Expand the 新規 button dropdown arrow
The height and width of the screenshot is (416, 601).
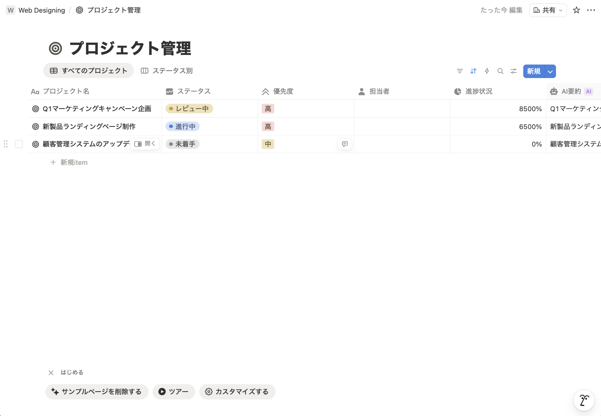[x=550, y=72]
